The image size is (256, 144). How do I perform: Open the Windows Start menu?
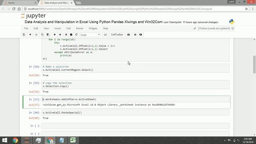pyautogui.click(x=4, y=140)
